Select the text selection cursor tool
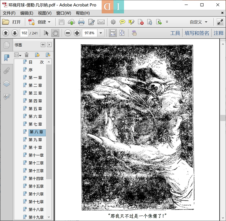Screen dimensions: 226x221 46,33
